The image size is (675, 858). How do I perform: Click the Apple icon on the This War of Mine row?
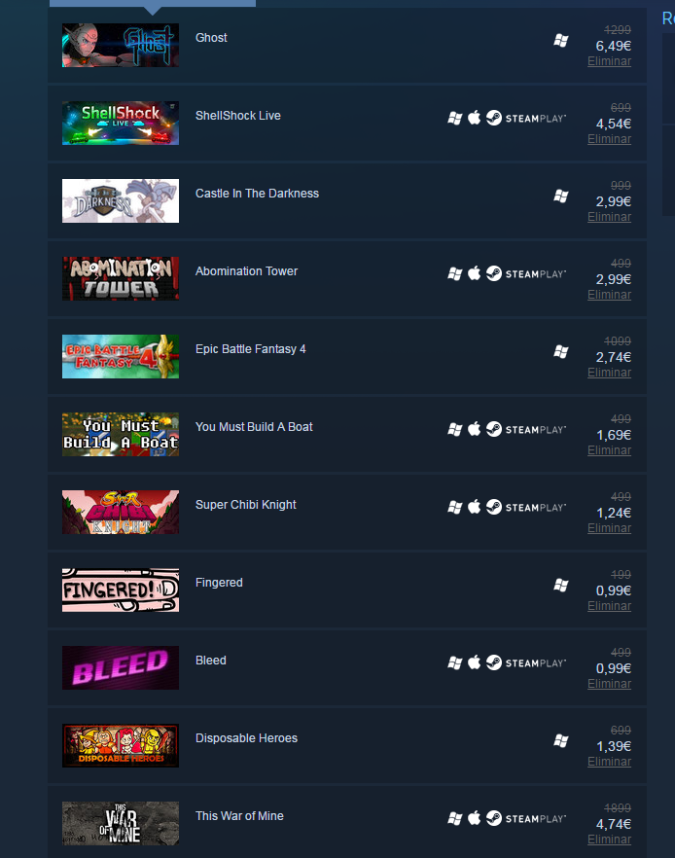point(475,818)
